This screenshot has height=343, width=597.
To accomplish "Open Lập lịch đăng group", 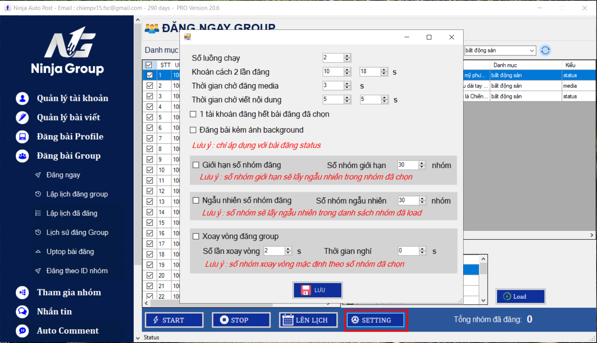I will tap(77, 194).
